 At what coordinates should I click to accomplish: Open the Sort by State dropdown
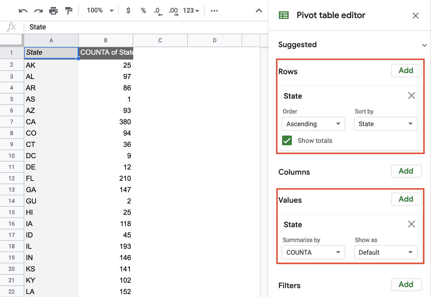click(385, 124)
